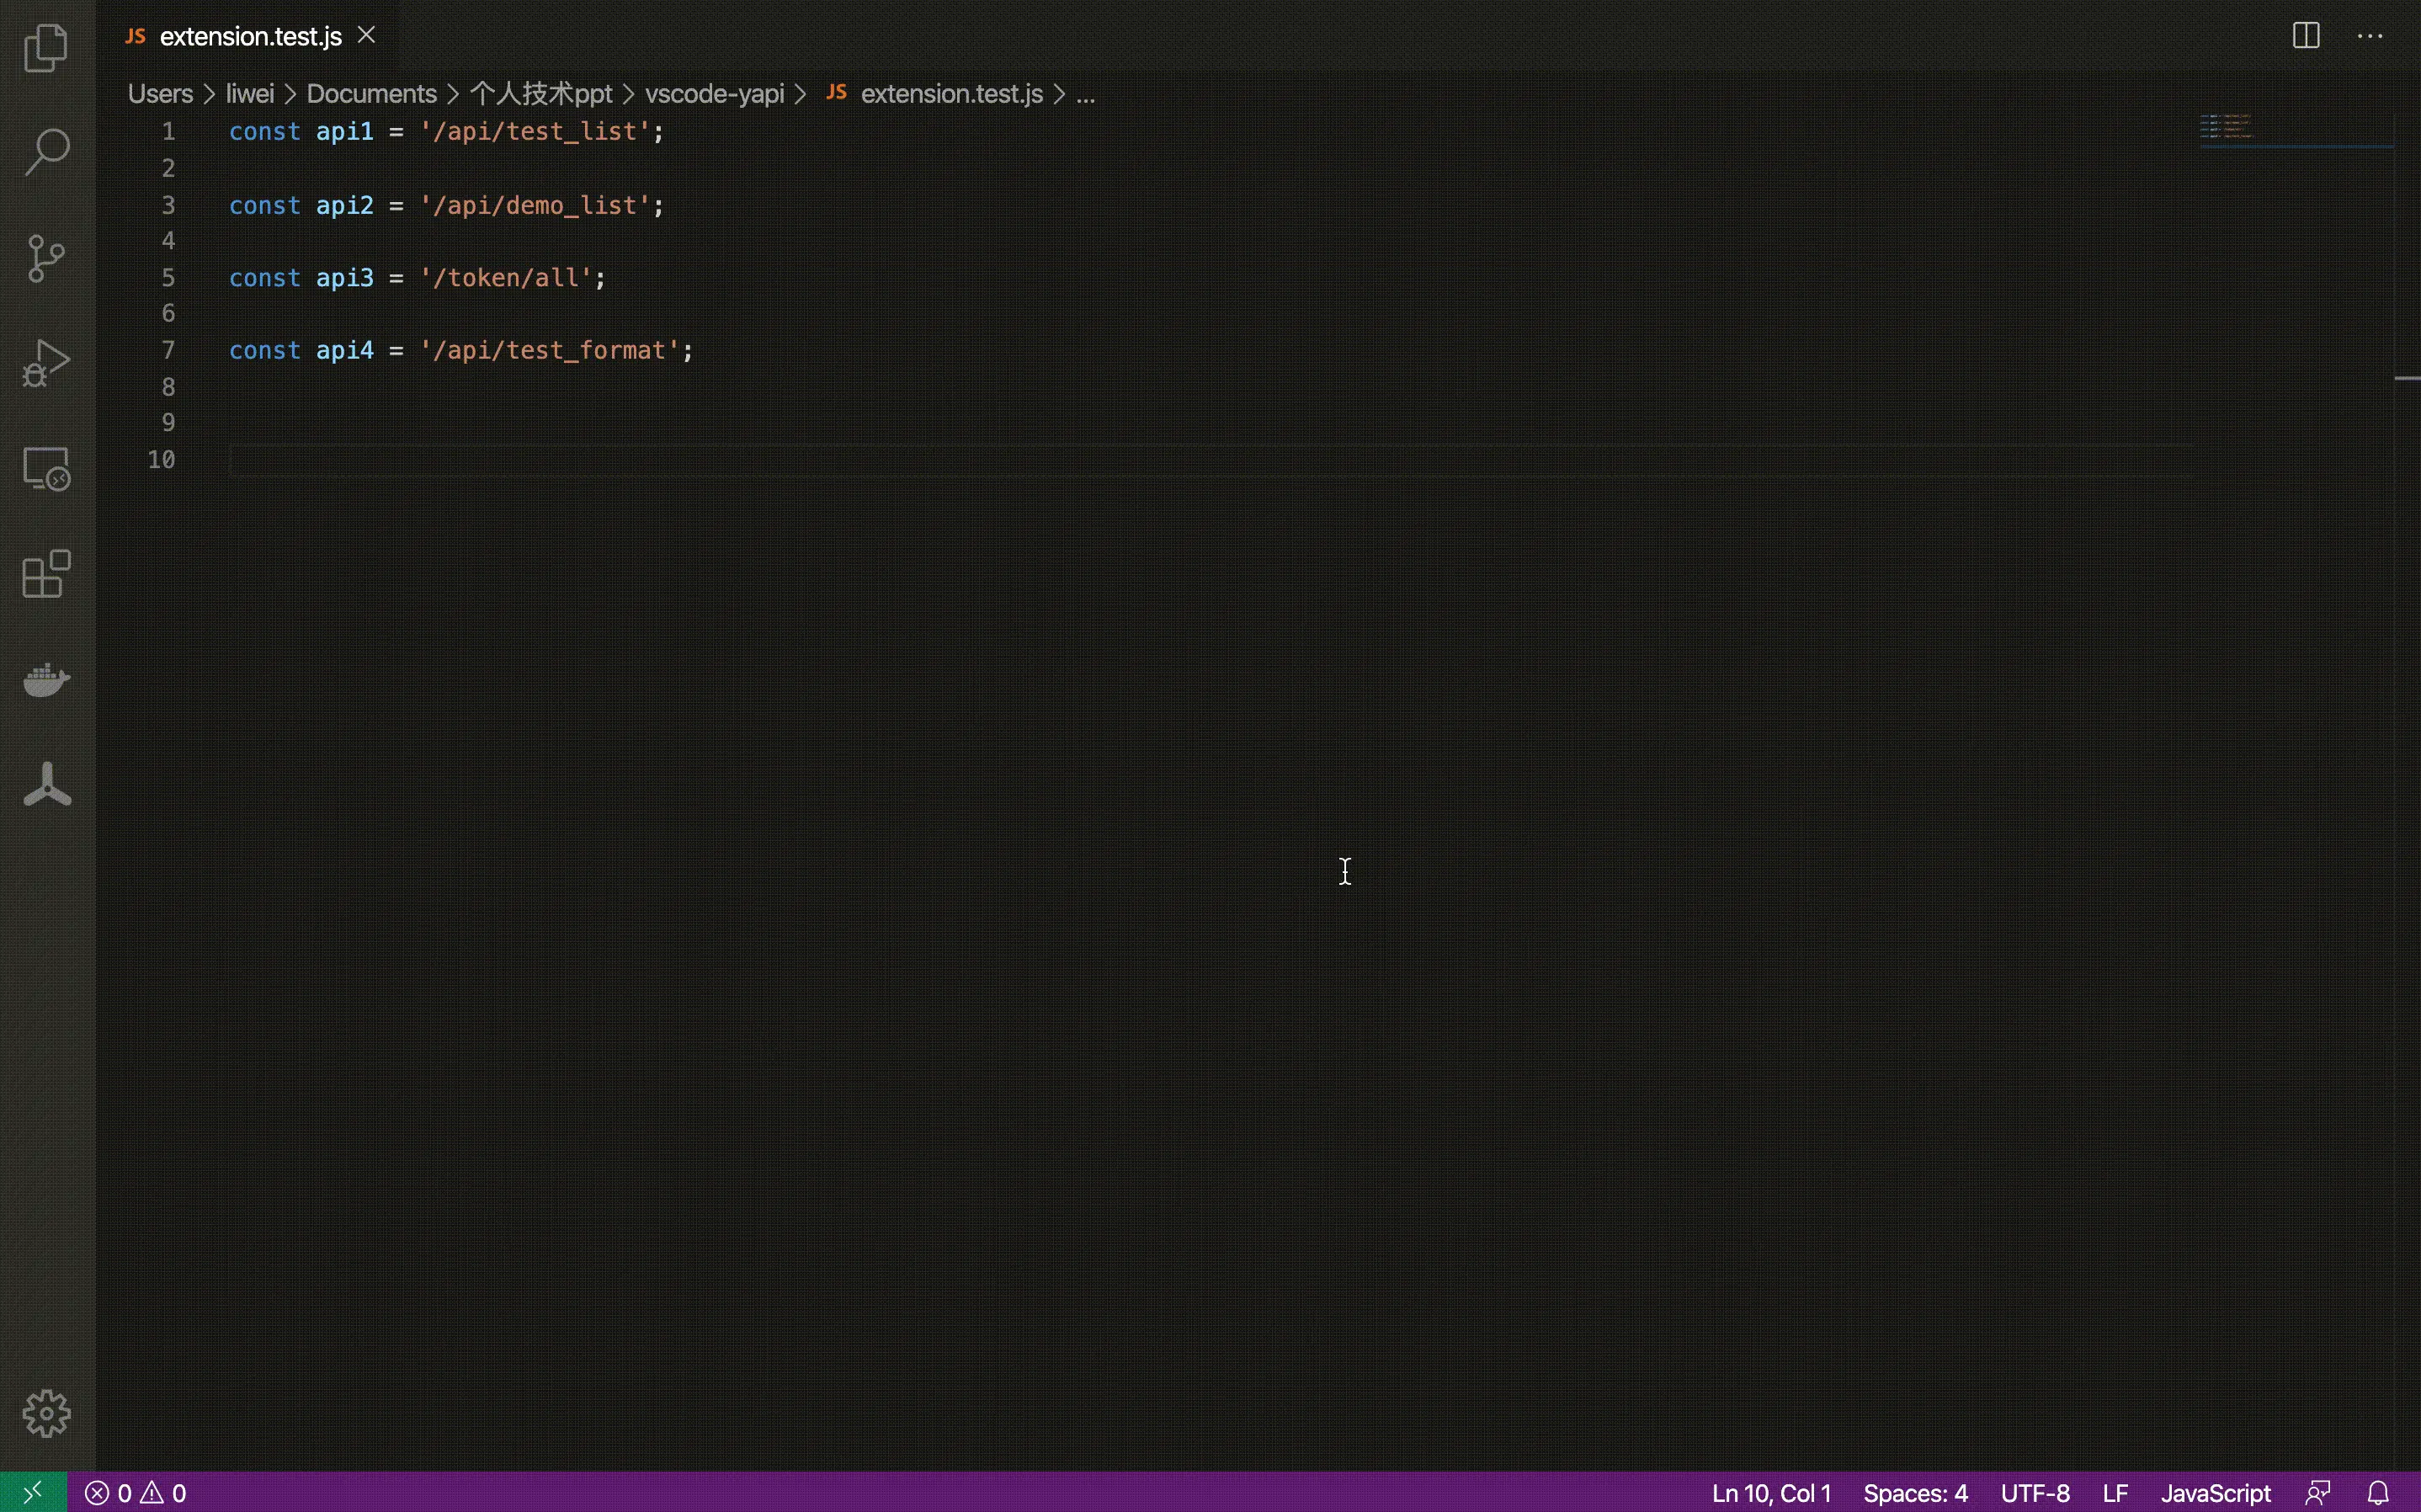Click the feedback icon in the status bar

(2318, 1493)
